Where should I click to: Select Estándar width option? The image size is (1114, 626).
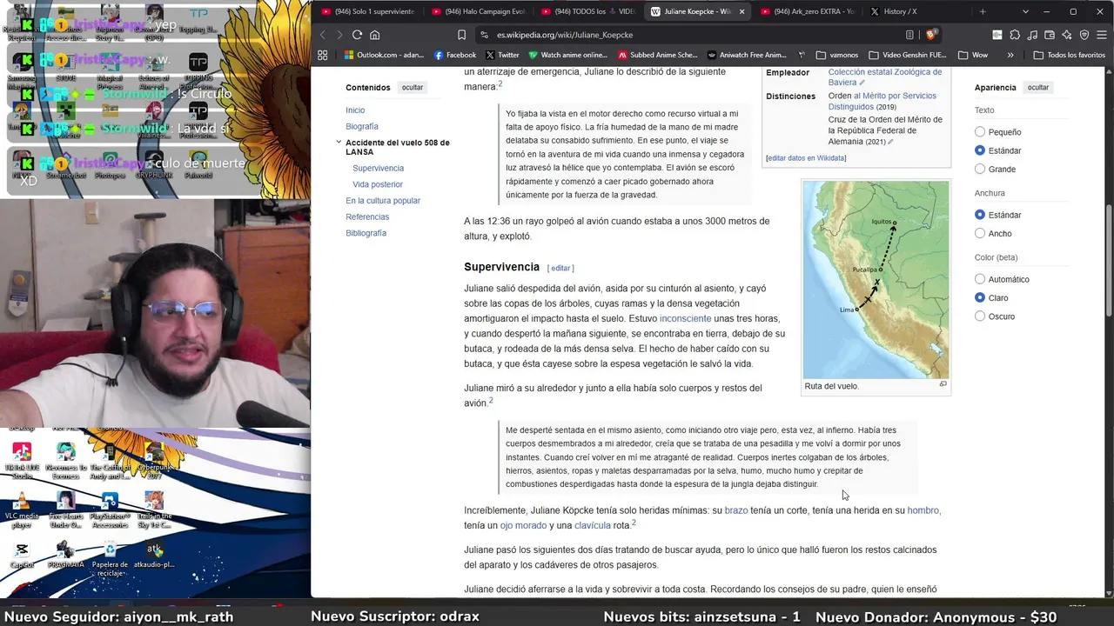coord(980,215)
